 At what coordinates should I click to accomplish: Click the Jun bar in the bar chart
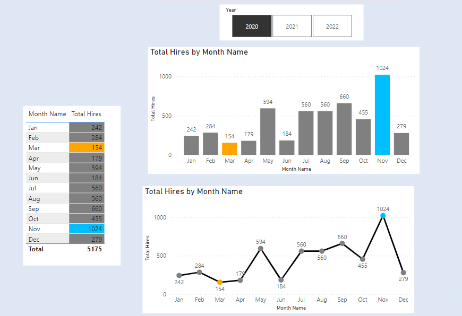click(287, 147)
